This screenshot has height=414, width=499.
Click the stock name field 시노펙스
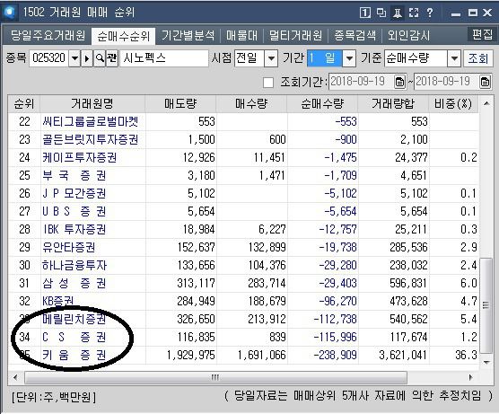click(x=164, y=58)
